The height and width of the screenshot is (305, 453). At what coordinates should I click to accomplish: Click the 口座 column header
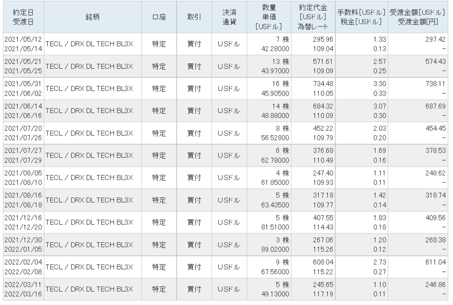159,17
